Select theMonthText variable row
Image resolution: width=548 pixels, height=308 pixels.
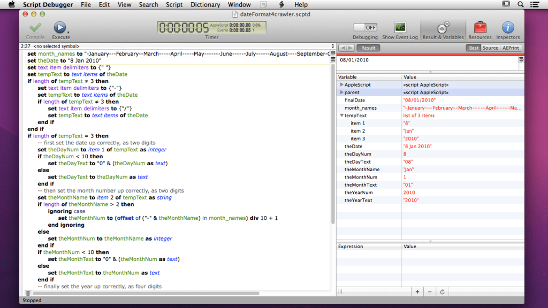[x=430, y=184]
